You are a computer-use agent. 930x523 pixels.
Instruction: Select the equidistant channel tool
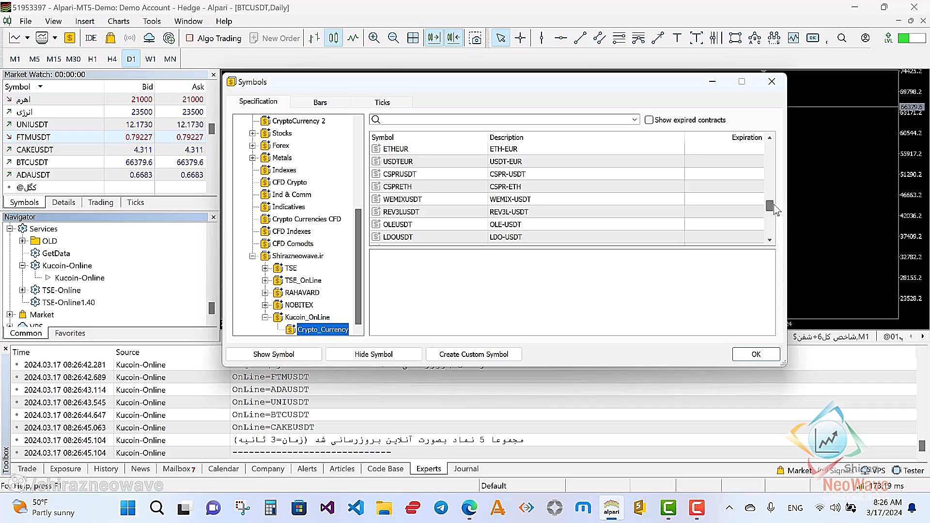[x=600, y=38]
